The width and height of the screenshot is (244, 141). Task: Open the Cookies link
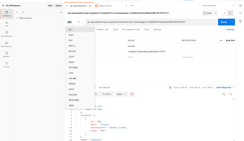tap(230, 29)
